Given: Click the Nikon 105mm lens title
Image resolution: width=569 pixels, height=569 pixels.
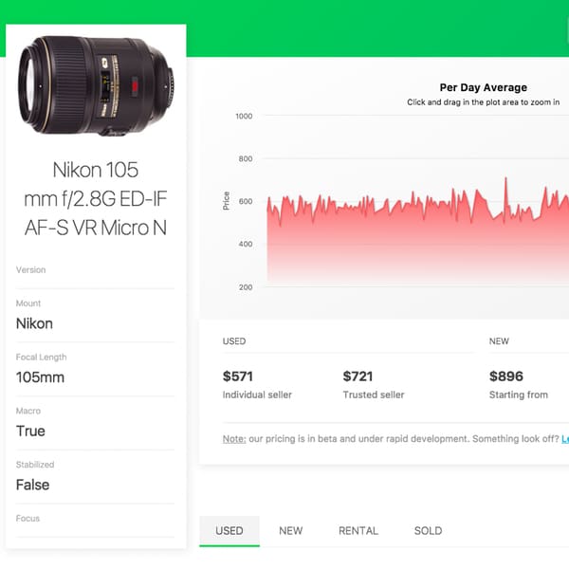Looking at the screenshot, I should [95, 199].
